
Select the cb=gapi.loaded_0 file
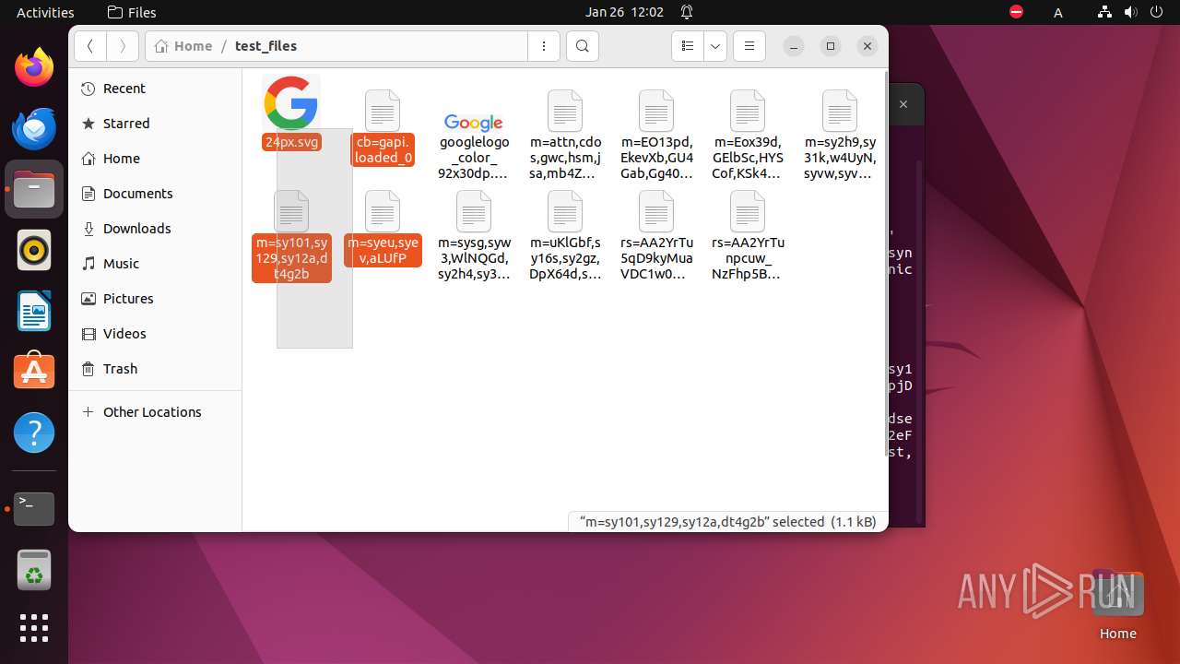pos(383,127)
